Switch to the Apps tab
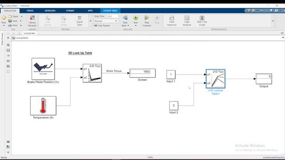Image resolution: width=285 pixels, height=160 pixels. (x=90, y=11)
